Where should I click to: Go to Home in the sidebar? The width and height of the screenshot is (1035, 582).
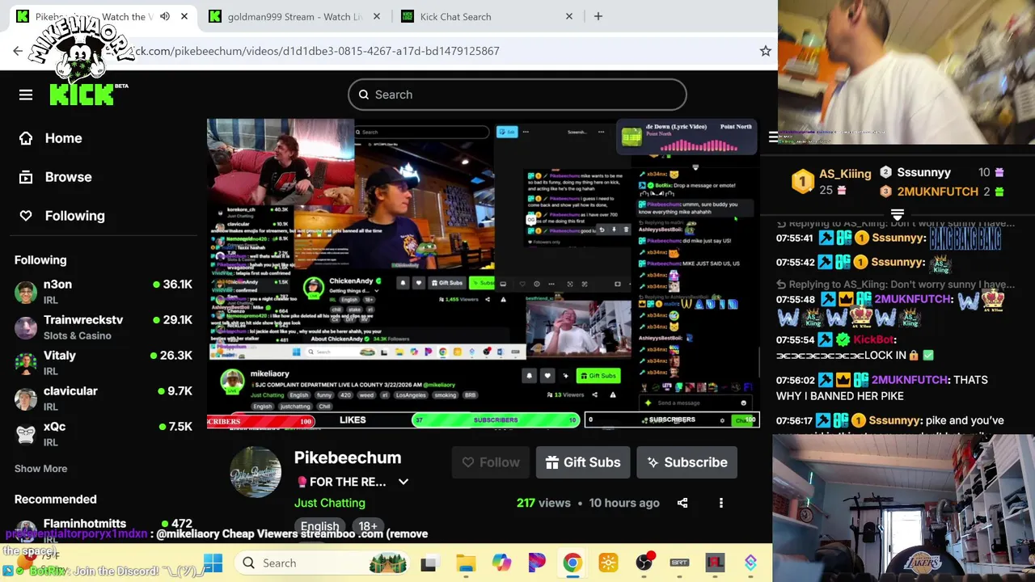tap(52, 138)
